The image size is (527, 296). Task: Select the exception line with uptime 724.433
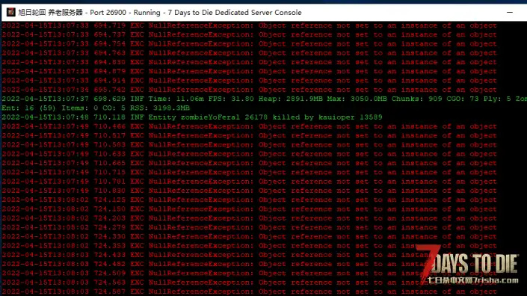pyautogui.click(x=249, y=255)
